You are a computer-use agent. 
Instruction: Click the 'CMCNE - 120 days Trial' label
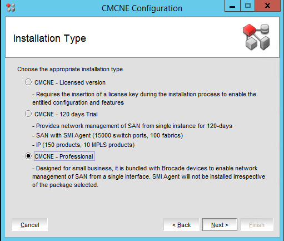pos(66,114)
